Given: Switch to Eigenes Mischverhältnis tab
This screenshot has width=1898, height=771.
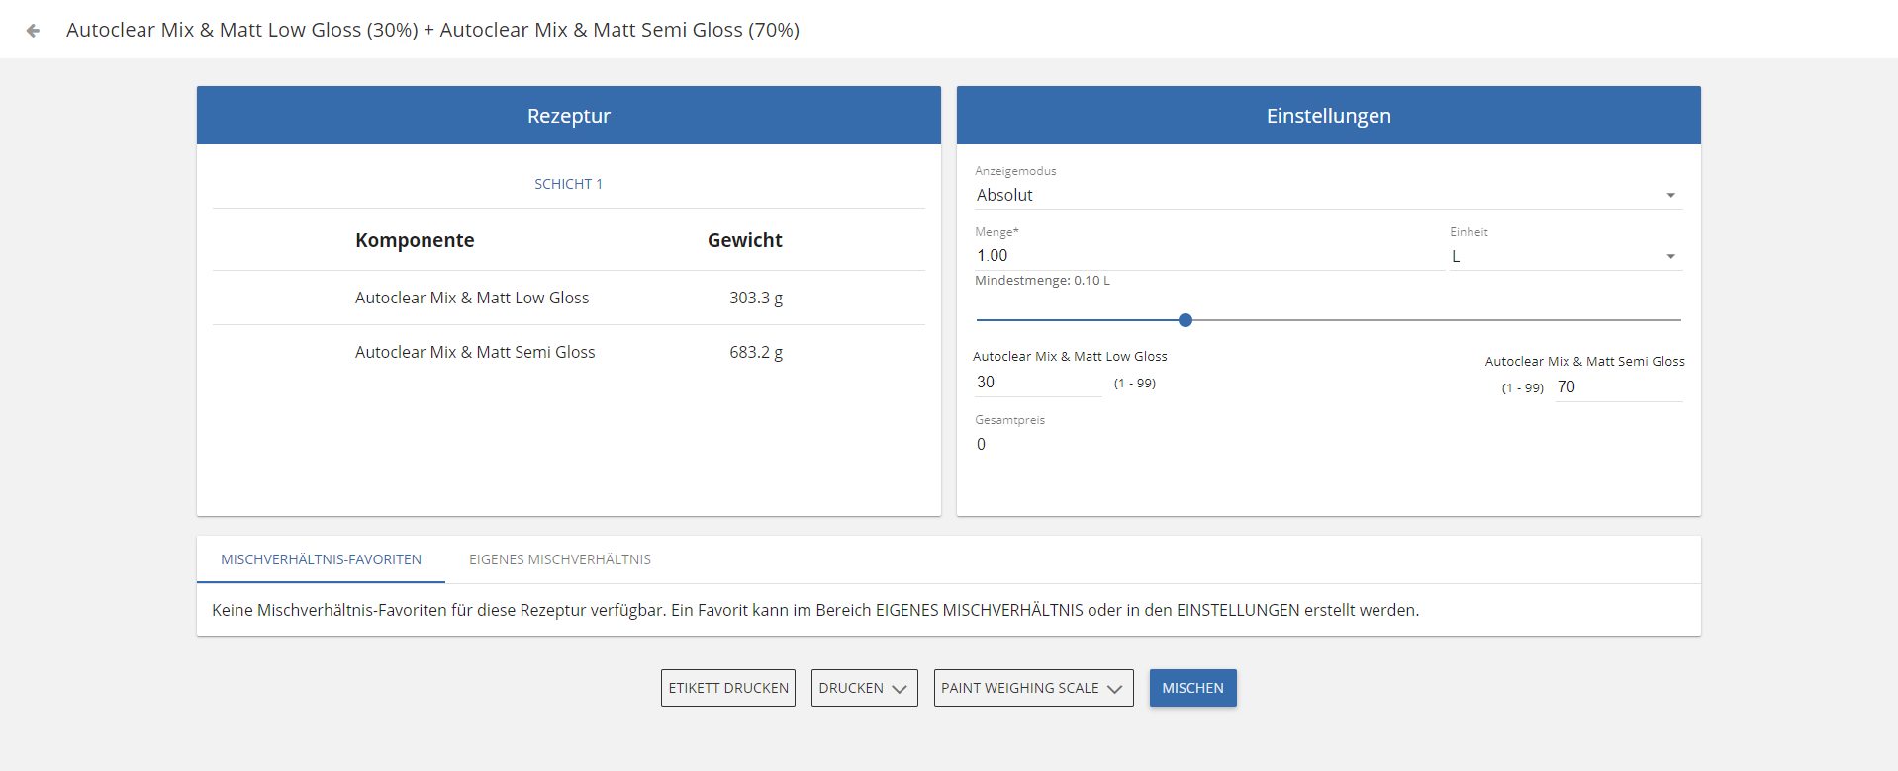Looking at the screenshot, I should pyautogui.click(x=560, y=559).
